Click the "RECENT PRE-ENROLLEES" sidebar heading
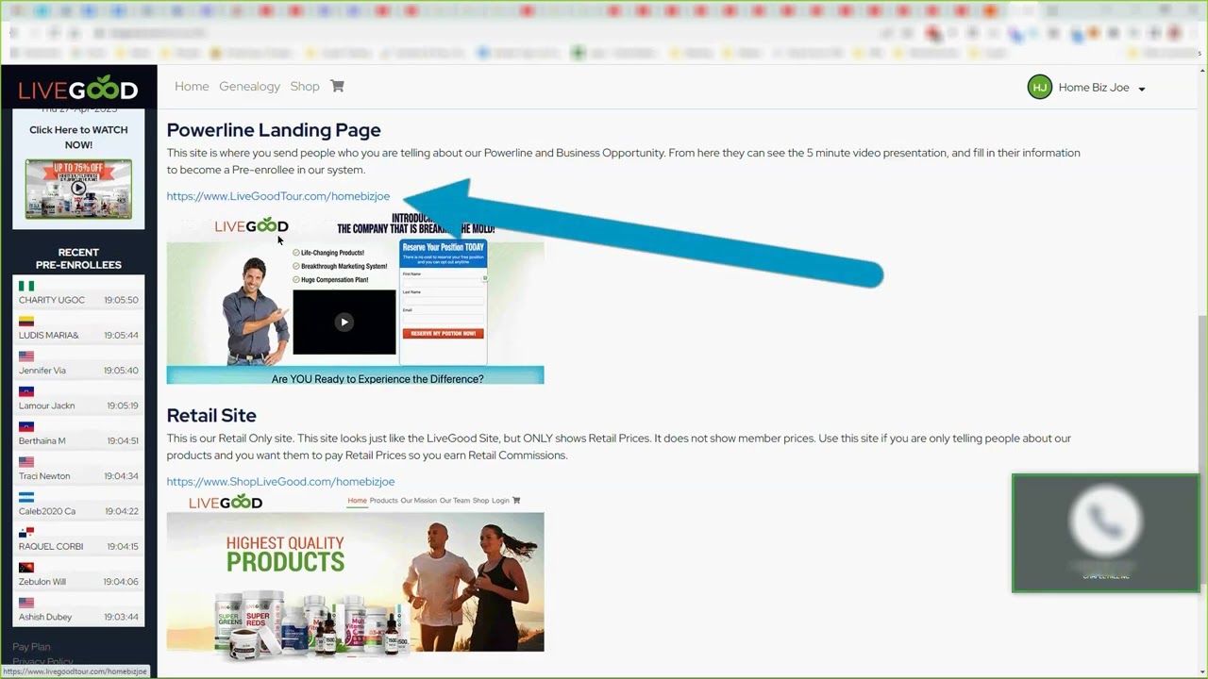1208x679 pixels. (x=78, y=258)
